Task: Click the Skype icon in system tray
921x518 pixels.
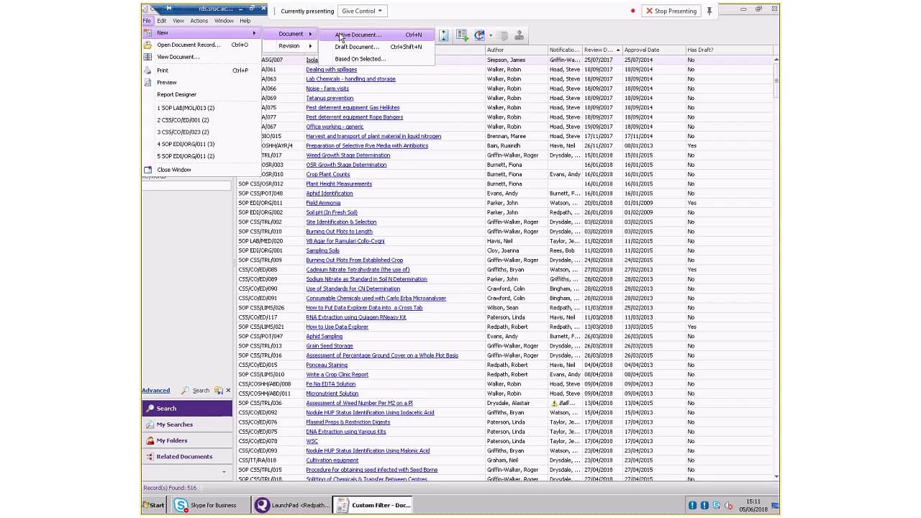Action: pos(717,505)
